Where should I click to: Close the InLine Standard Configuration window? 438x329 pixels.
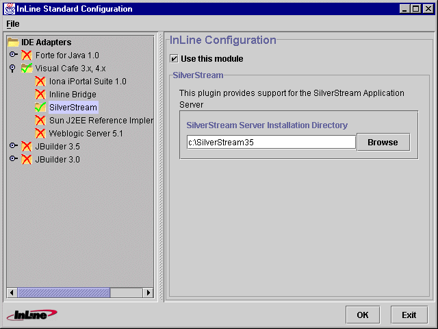pyautogui.click(x=428, y=9)
